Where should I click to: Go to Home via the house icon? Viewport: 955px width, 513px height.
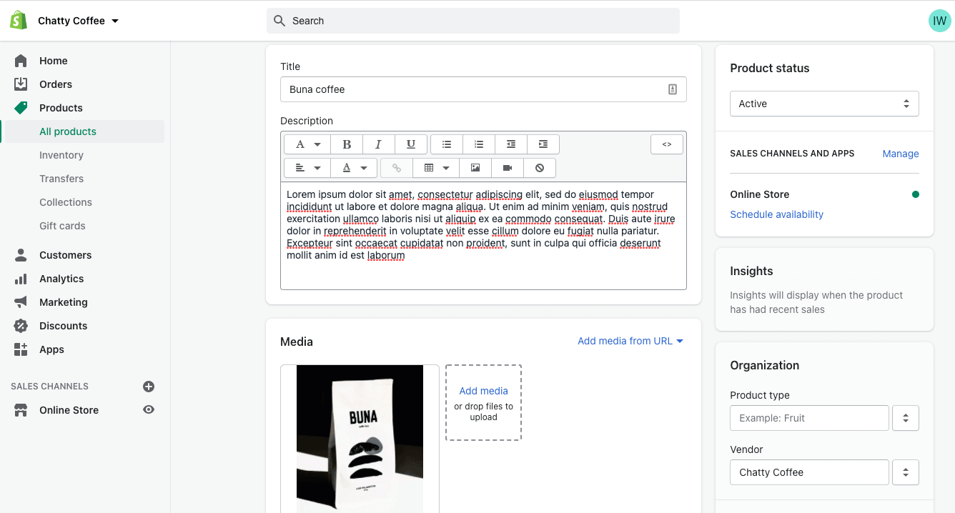tap(21, 61)
